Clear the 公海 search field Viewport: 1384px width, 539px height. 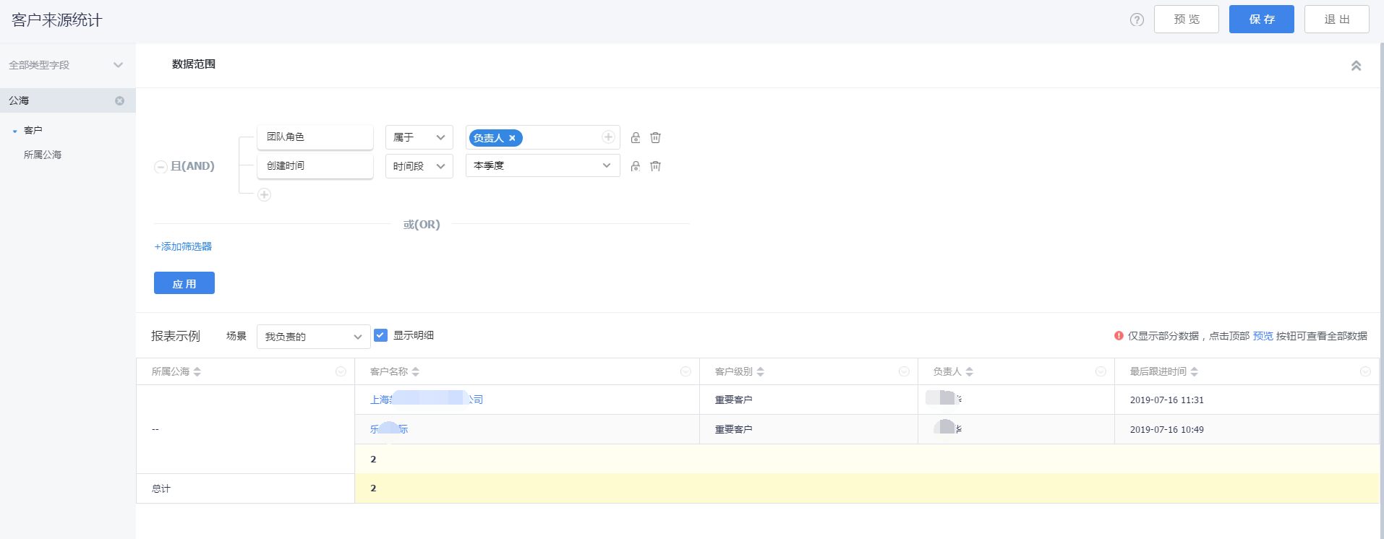[120, 100]
